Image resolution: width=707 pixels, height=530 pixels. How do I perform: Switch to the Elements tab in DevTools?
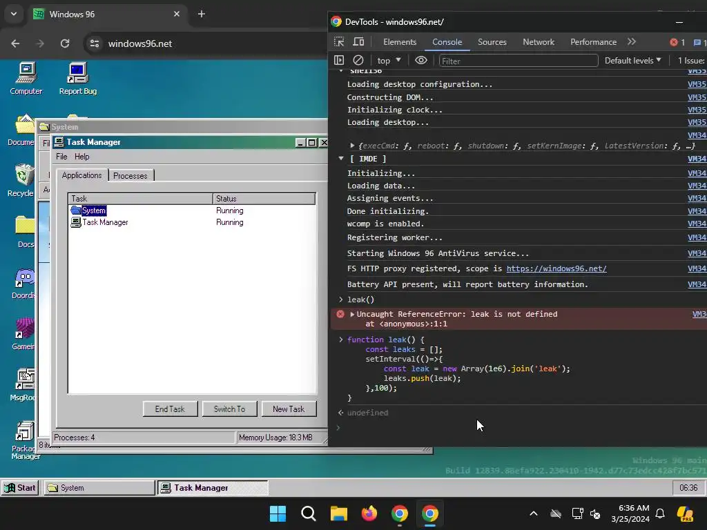(x=400, y=42)
